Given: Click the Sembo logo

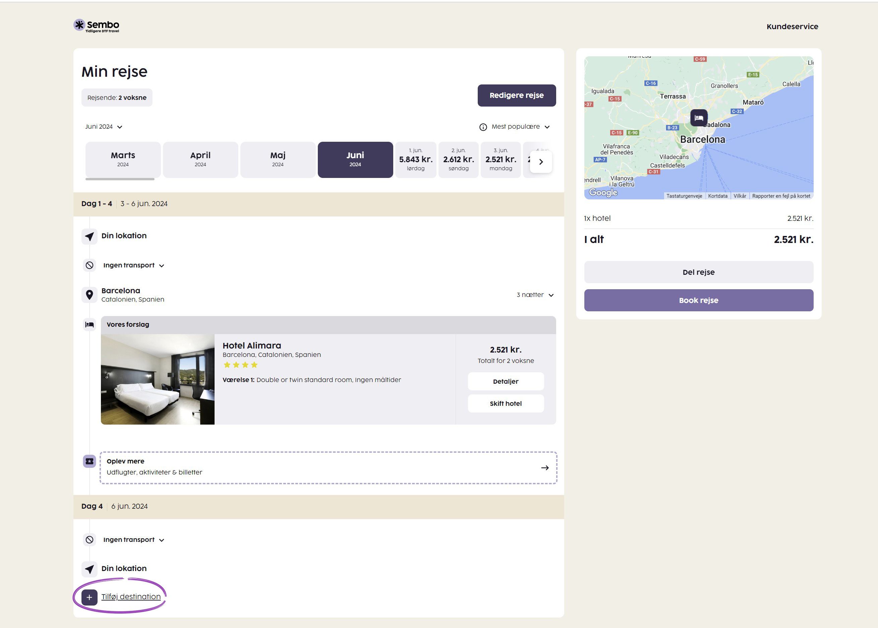Looking at the screenshot, I should [x=96, y=25].
